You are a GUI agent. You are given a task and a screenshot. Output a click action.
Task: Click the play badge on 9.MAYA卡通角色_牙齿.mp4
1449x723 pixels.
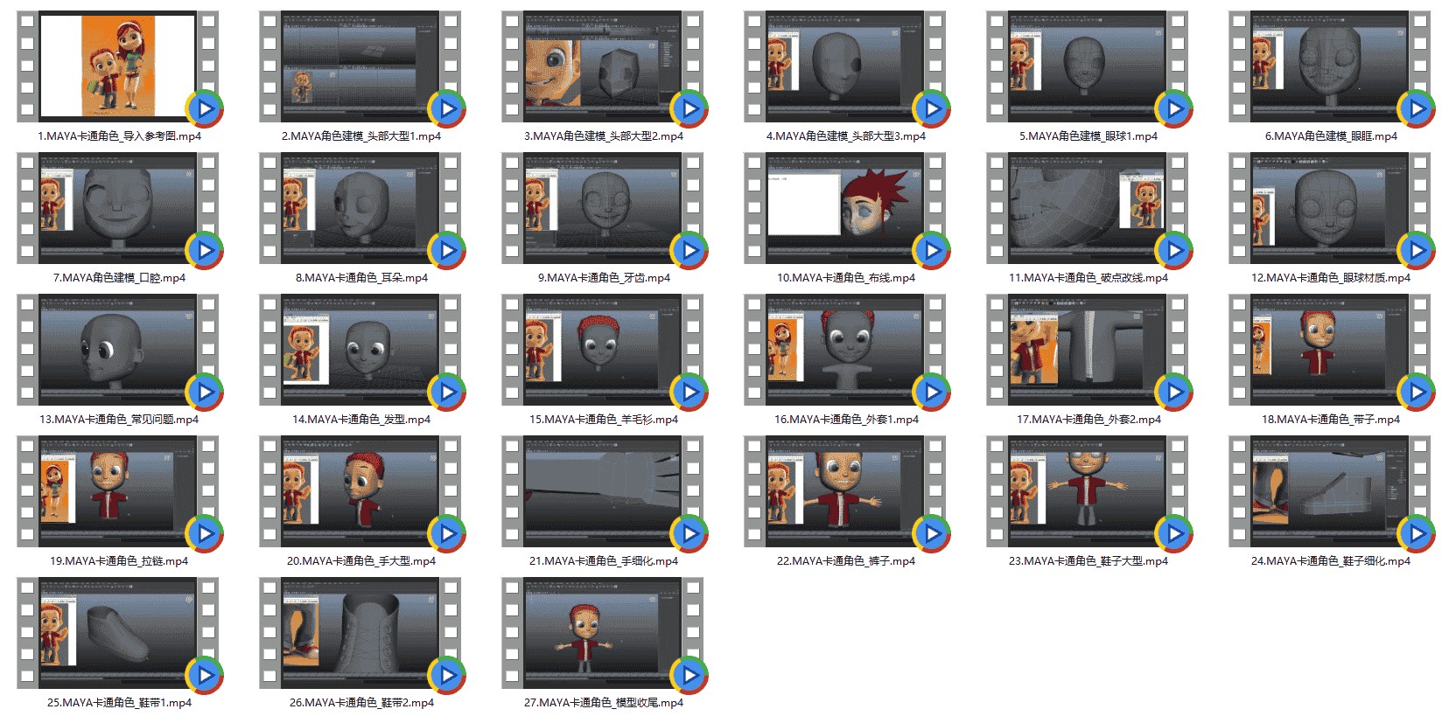click(x=689, y=251)
